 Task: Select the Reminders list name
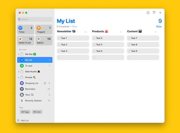30,89
